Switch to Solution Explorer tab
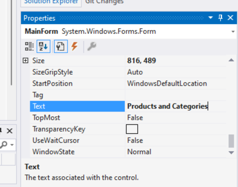Viewport: 238px width, 187px height. point(51,2)
